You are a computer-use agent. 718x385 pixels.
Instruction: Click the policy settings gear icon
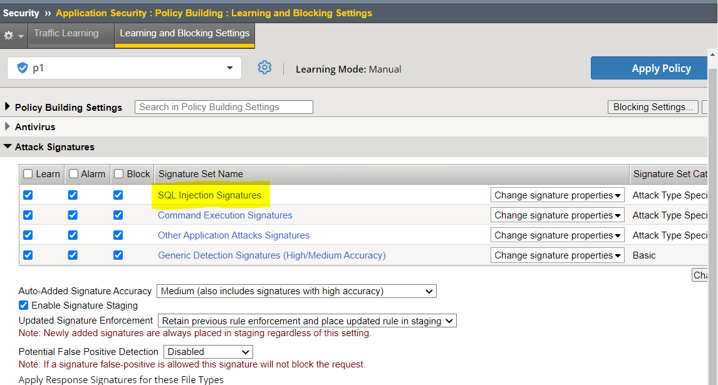pos(264,68)
